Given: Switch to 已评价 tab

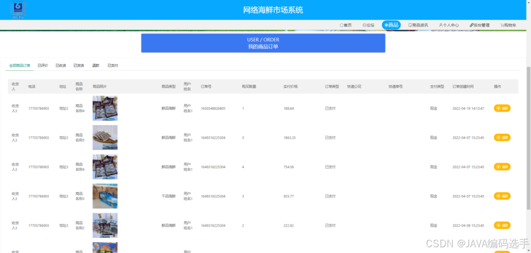Looking at the screenshot, I should pyautogui.click(x=43, y=66).
